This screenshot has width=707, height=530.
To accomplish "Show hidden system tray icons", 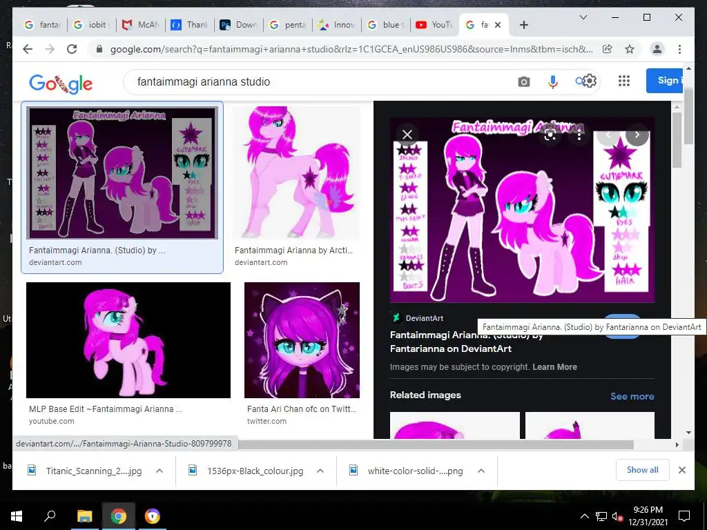I will point(584,516).
